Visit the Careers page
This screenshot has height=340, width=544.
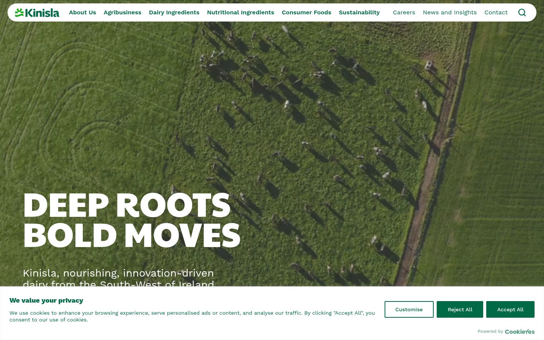(404, 12)
